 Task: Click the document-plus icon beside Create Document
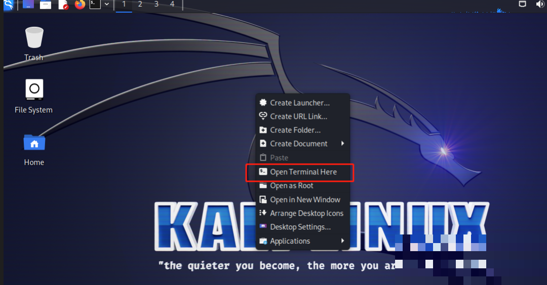(263, 144)
